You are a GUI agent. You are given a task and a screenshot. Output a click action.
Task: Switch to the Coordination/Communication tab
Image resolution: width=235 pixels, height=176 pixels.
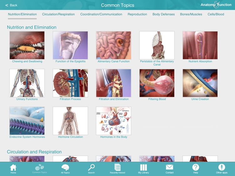coord(101,14)
